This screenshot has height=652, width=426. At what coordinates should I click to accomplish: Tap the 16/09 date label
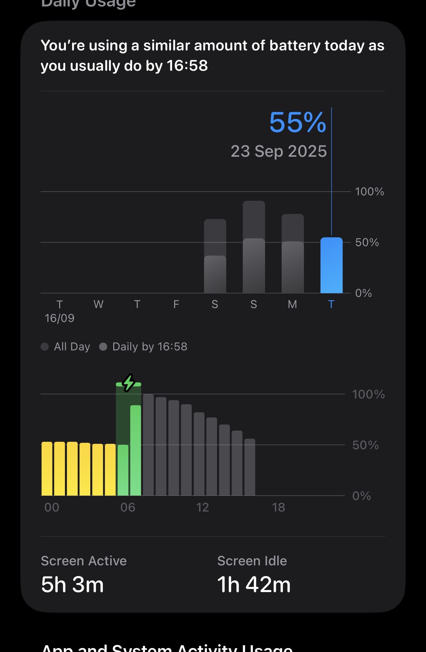[x=60, y=318]
